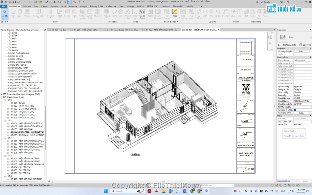
Task: Switch to KT-001 - TỜ BÌA view tab
Action: tap(58, 30)
